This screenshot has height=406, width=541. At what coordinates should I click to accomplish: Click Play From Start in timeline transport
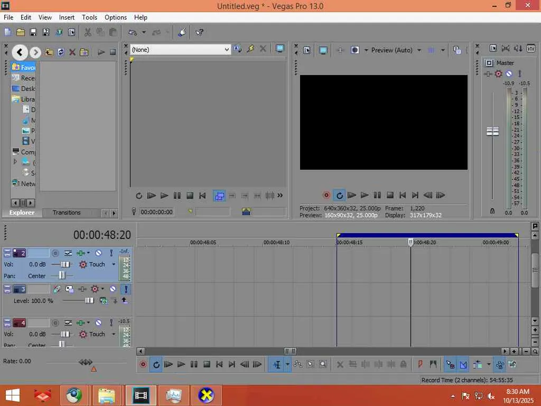[x=169, y=365]
